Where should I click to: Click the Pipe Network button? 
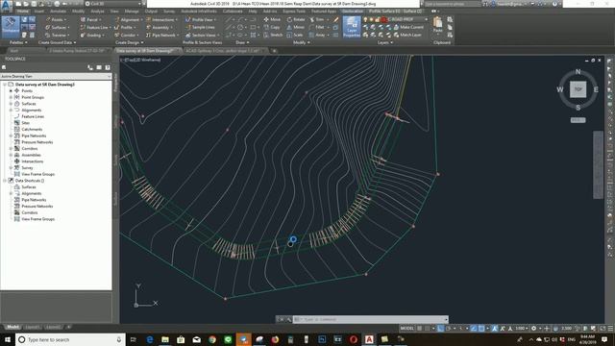point(161,35)
